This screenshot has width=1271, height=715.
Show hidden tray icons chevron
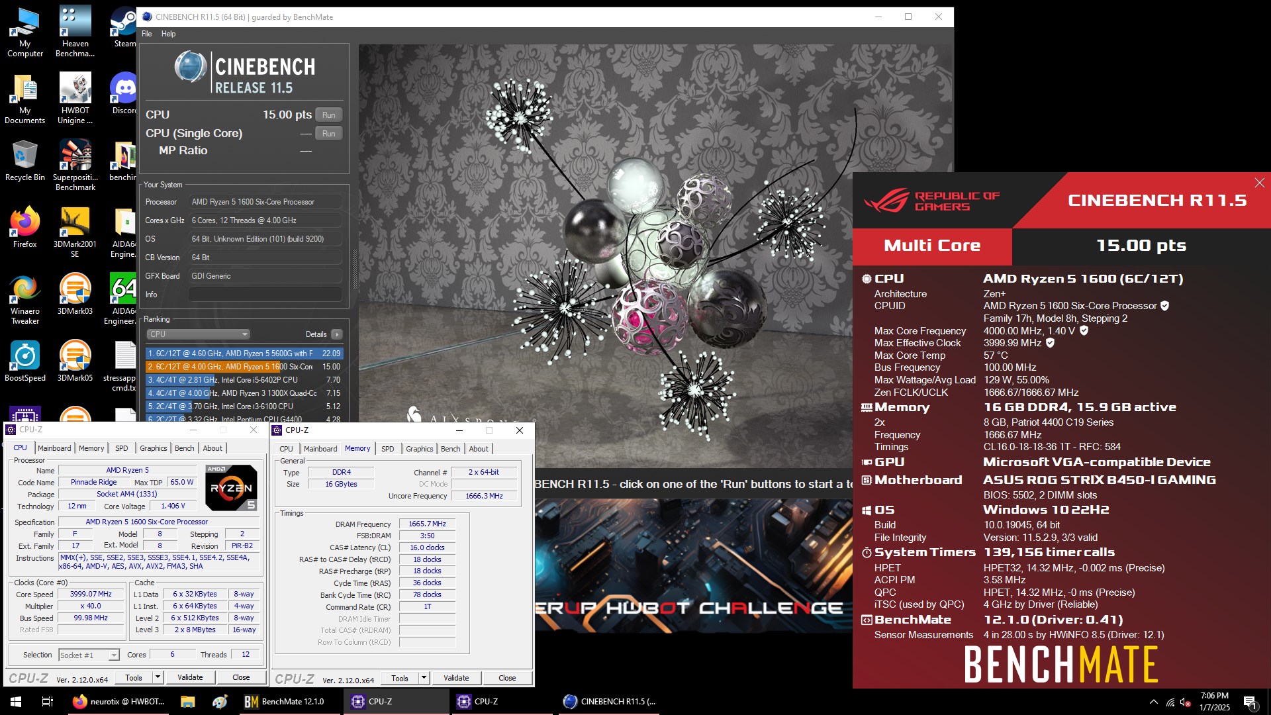click(x=1154, y=702)
